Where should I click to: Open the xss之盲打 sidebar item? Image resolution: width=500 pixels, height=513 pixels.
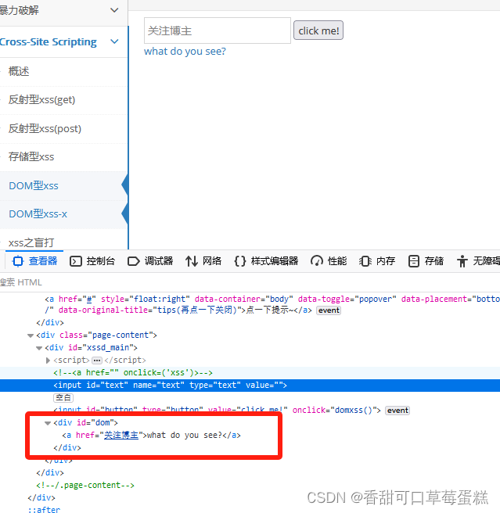(x=31, y=242)
